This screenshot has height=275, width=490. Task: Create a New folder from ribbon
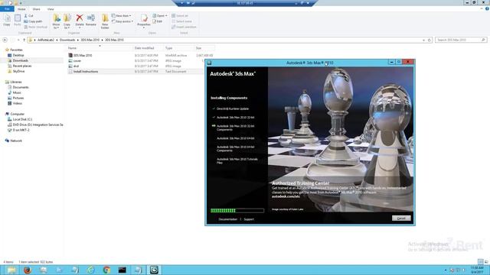105,21
